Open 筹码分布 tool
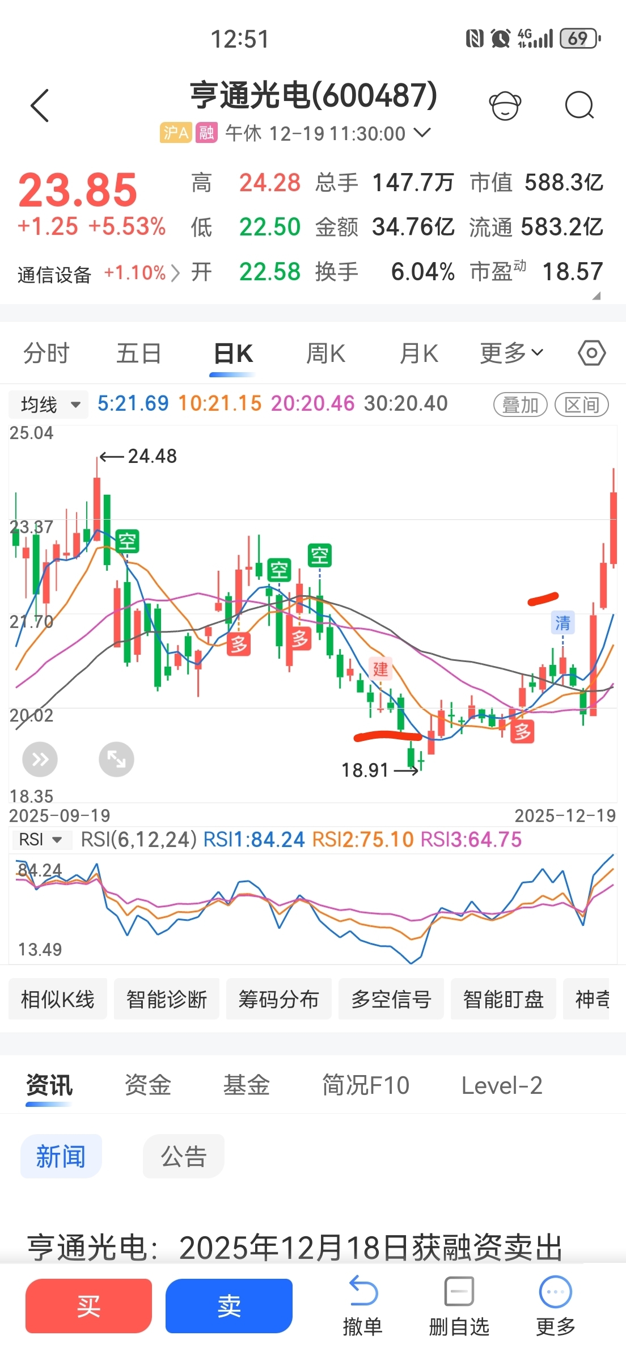This screenshot has height=1348, width=626. coord(279,999)
